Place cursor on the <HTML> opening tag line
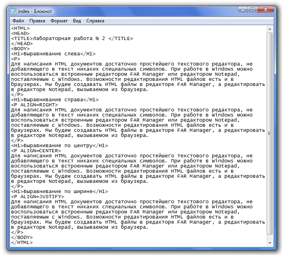 20,28
